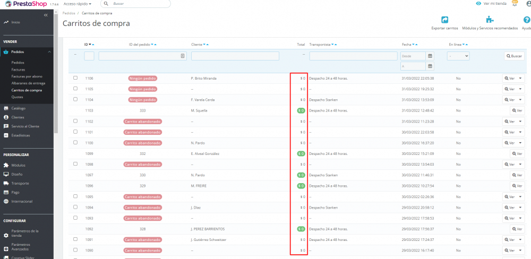Click the Exportar carritos icon
The height and width of the screenshot is (259, 531).
[x=444, y=20]
